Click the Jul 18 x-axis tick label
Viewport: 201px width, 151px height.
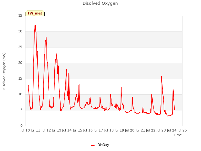pos(109,130)
